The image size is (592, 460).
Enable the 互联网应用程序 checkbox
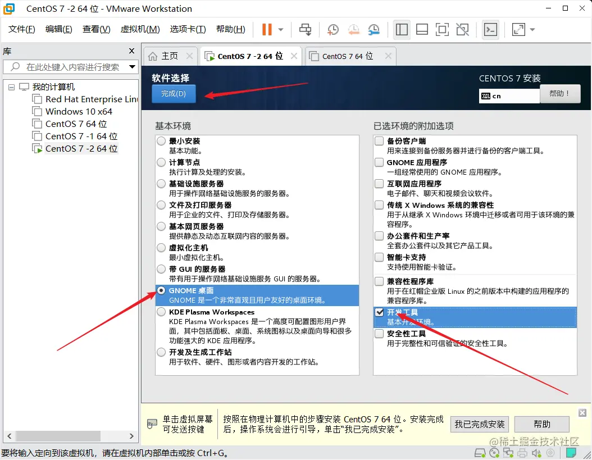point(379,184)
